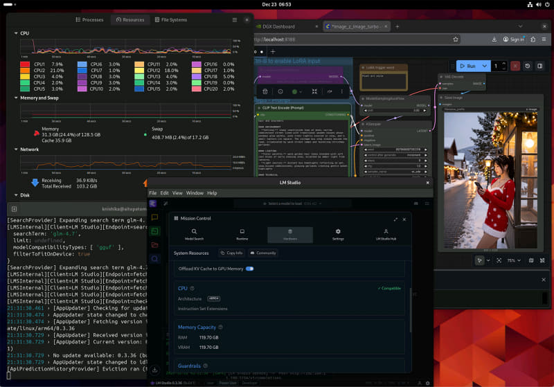Select the Hardware tab in Mission Control
The height and width of the screenshot is (387, 554).
pos(290,235)
